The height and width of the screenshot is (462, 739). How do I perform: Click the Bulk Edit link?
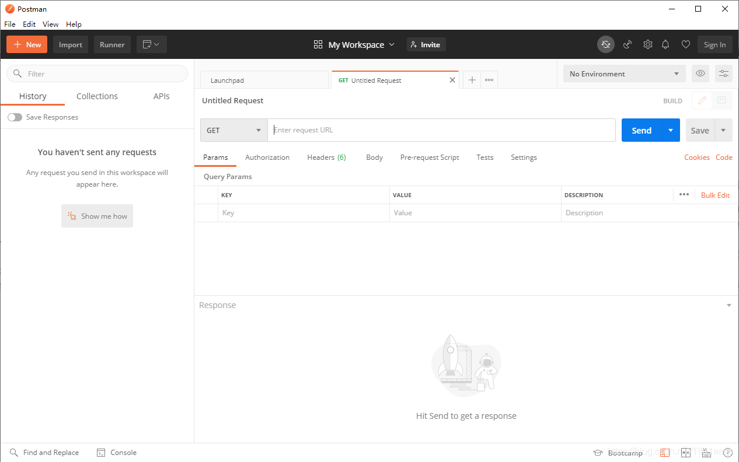click(x=715, y=195)
